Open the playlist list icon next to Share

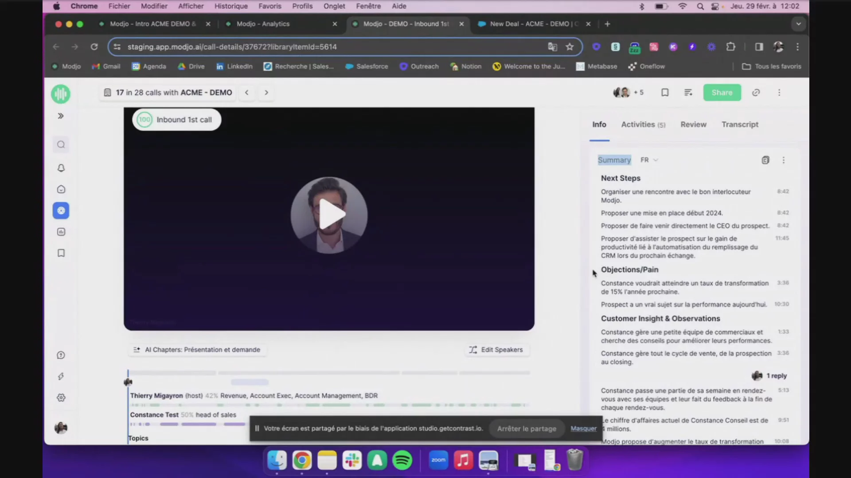pos(688,93)
